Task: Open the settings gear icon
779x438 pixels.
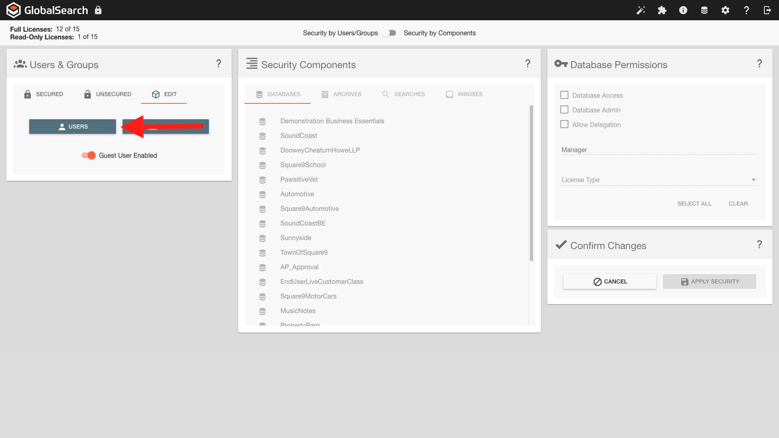Action: (x=725, y=10)
